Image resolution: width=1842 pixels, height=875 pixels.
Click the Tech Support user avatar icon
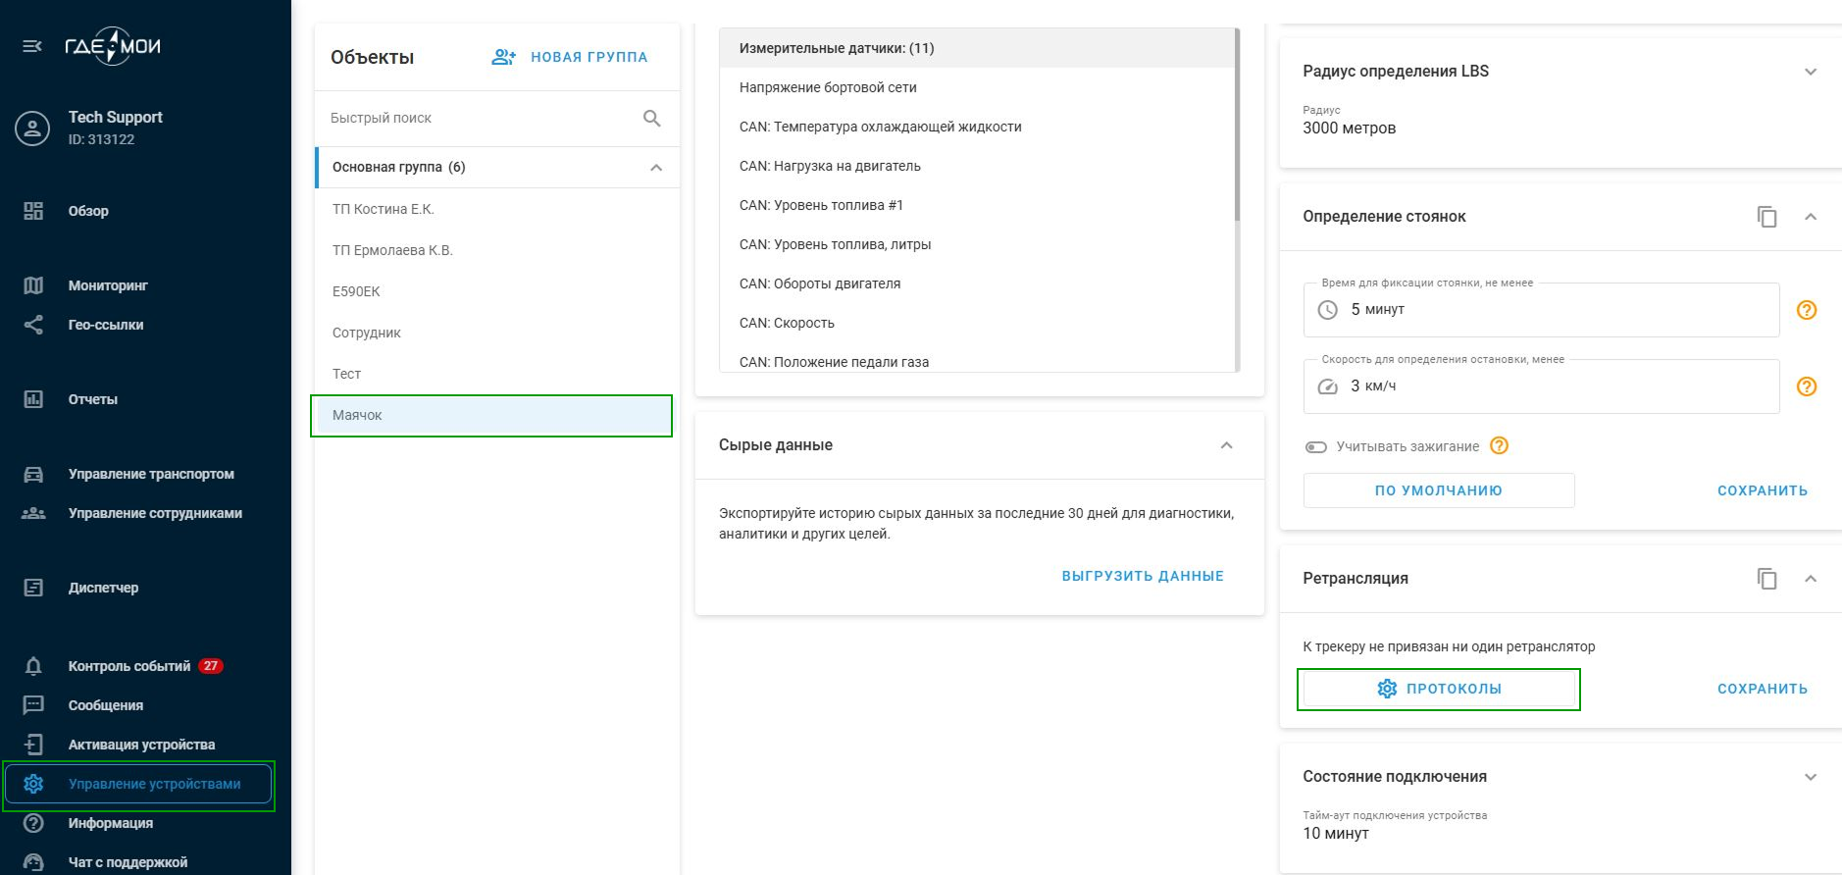32,129
